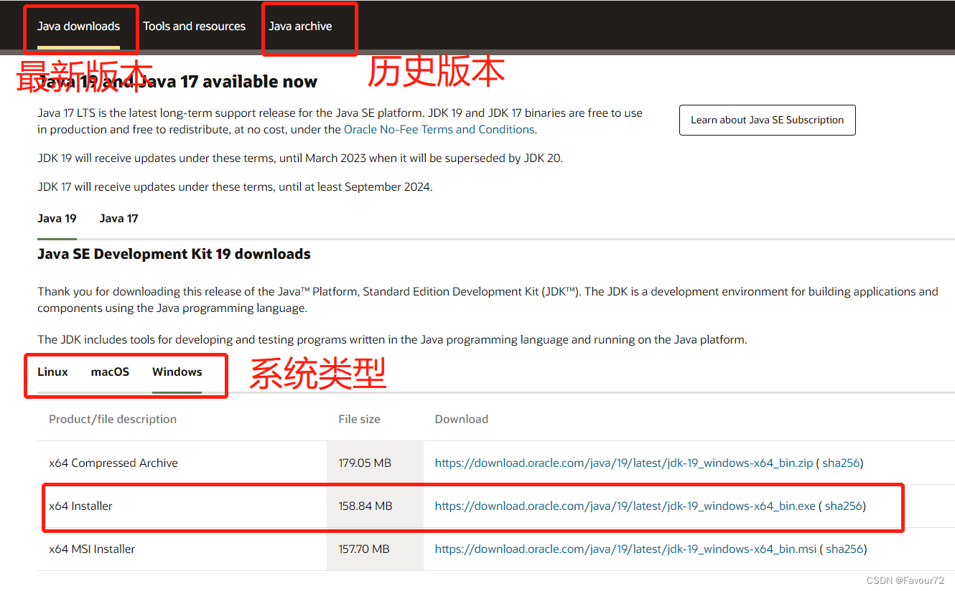
Task: Open sha256 link for zip archive
Action: [x=841, y=463]
